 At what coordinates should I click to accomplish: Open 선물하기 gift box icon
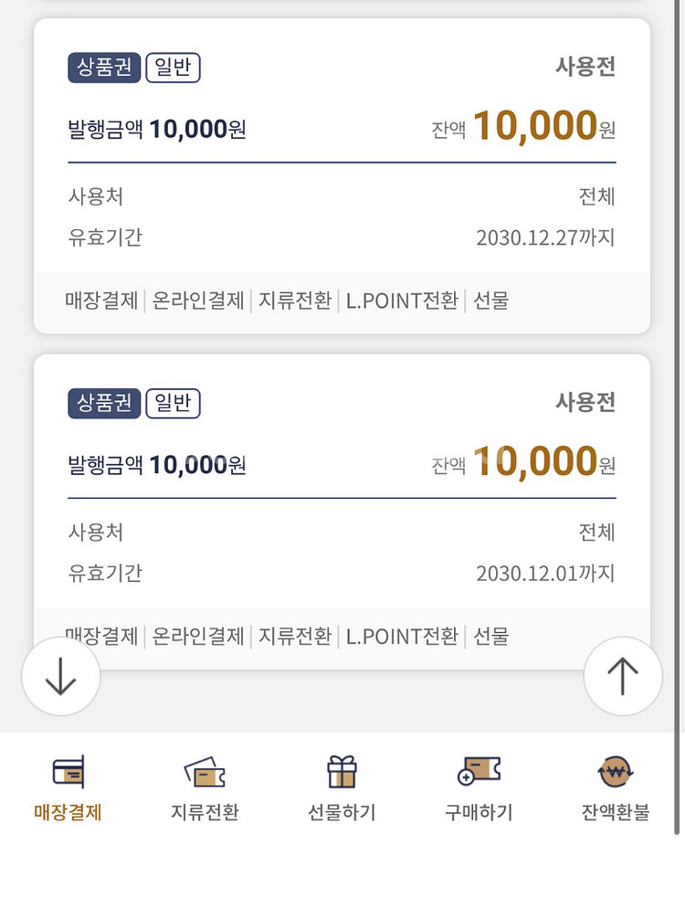click(x=342, y=773)
